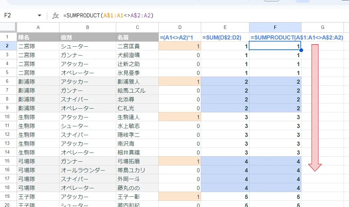Viewport: 349px width, 207px height.
Task: Click cell F19 value 5
Action: [x=275, y=197]
